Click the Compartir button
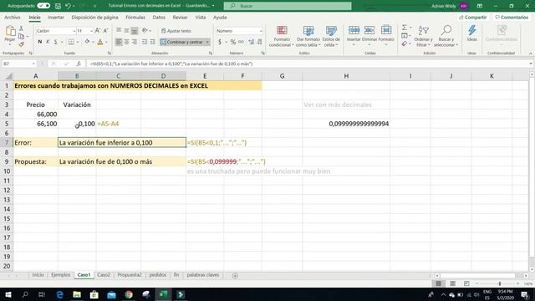535x301 pixels. tap(473, 17)
